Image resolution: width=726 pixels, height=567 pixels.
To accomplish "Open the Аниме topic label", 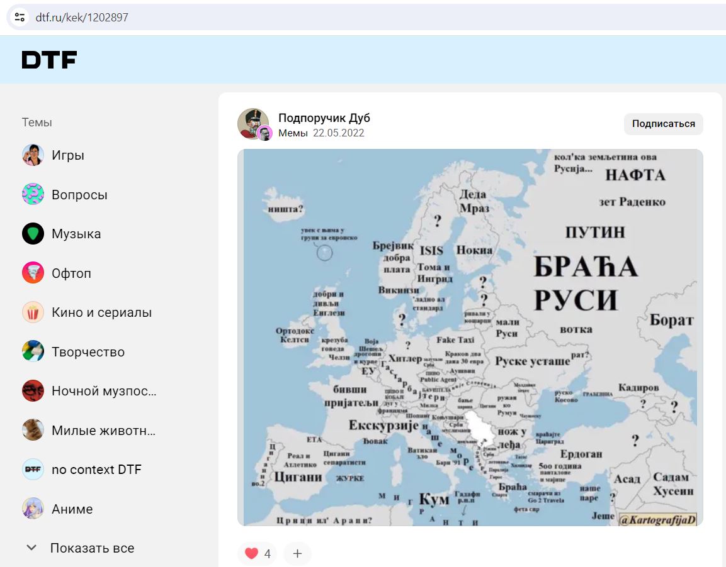I will pos(72,509).
